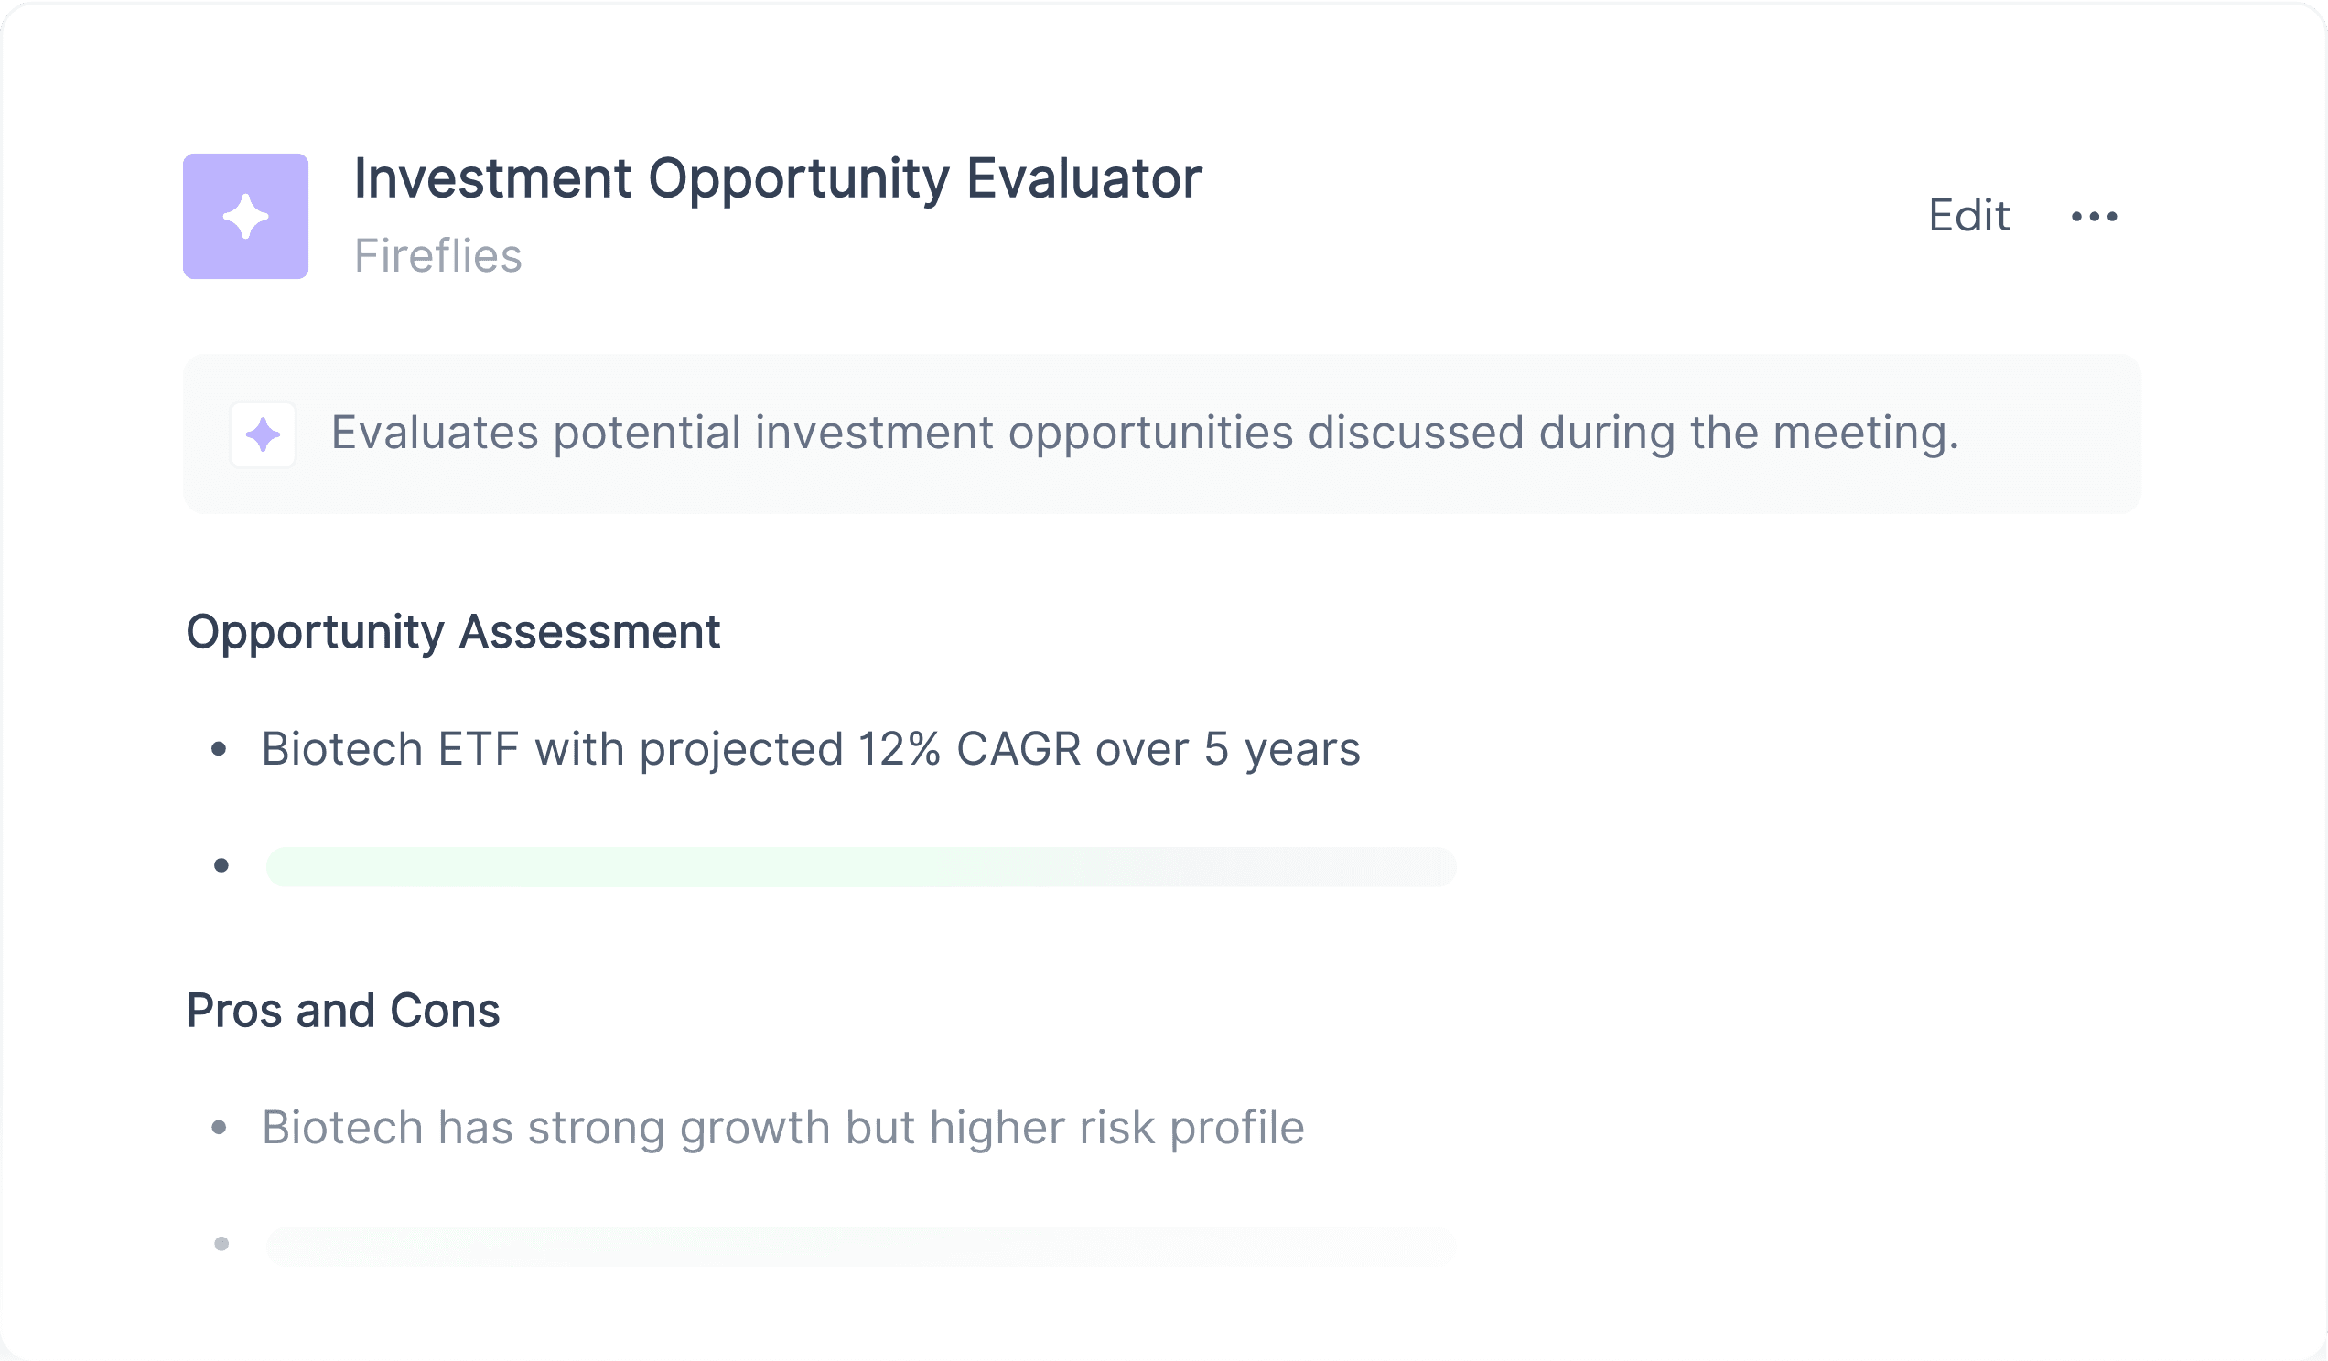Screen dimensions: 2328x1361
Task: Select the Pros and Cons heading
Action: pos(343,1010)
